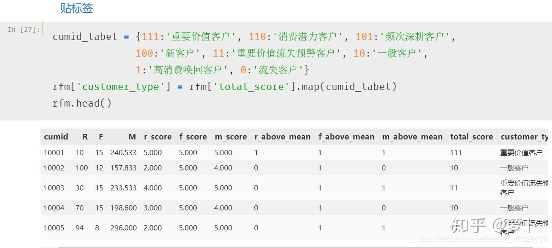Click the total_score 11 in row 10003

click(454, 188)
